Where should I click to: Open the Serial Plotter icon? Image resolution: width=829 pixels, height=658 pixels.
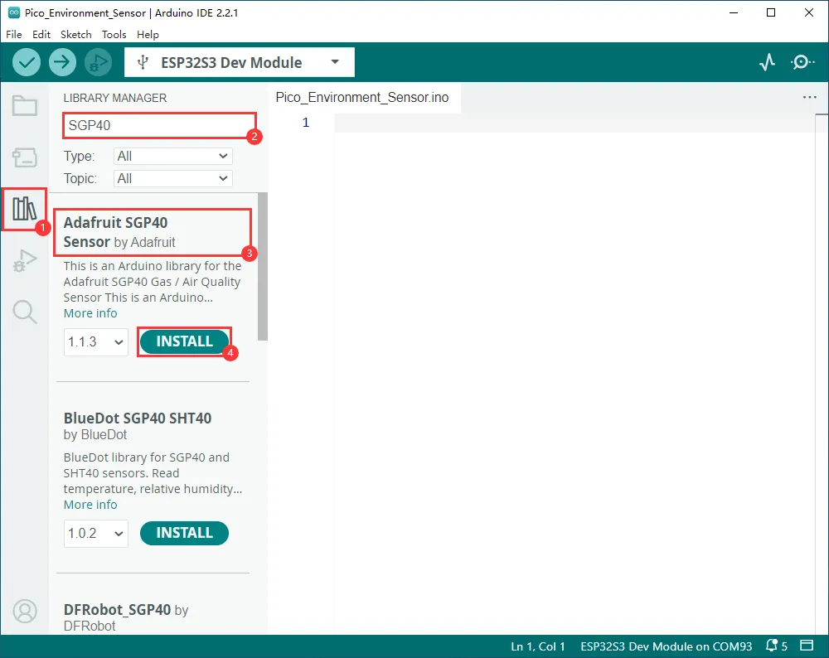(767, 62)
